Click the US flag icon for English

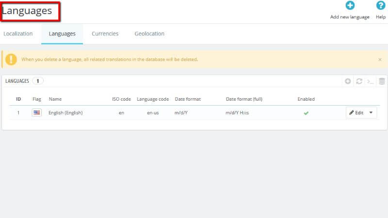[37, 113]
